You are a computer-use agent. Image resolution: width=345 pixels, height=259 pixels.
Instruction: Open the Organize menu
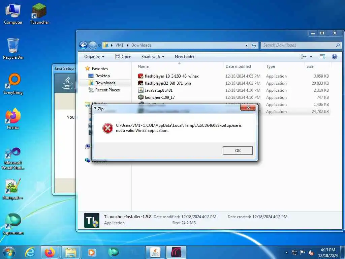click(94, 57)
